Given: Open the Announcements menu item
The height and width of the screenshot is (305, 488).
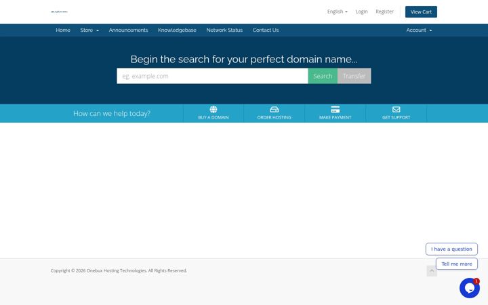Looking at the screenshot, I should click(128, 30).
